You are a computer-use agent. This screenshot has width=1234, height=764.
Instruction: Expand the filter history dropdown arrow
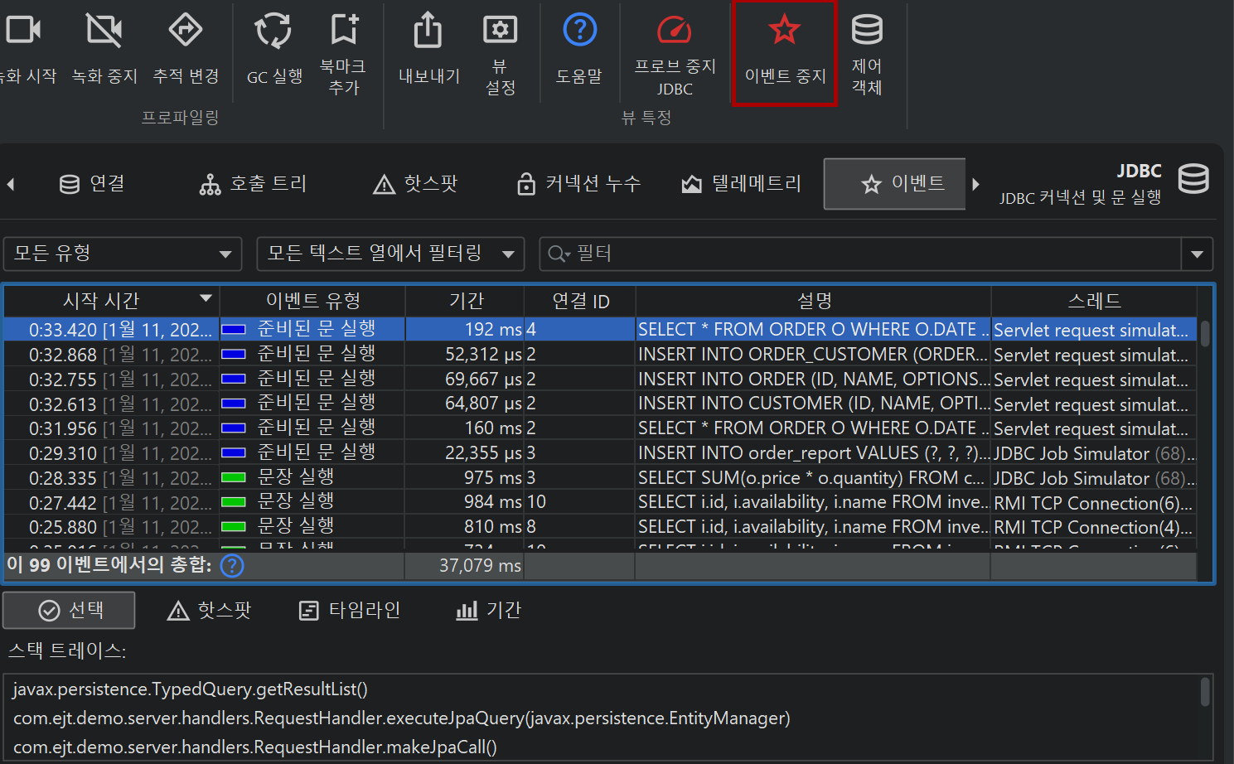pos(1197,254)
